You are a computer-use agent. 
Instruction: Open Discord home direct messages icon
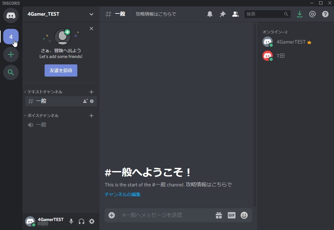11,15
